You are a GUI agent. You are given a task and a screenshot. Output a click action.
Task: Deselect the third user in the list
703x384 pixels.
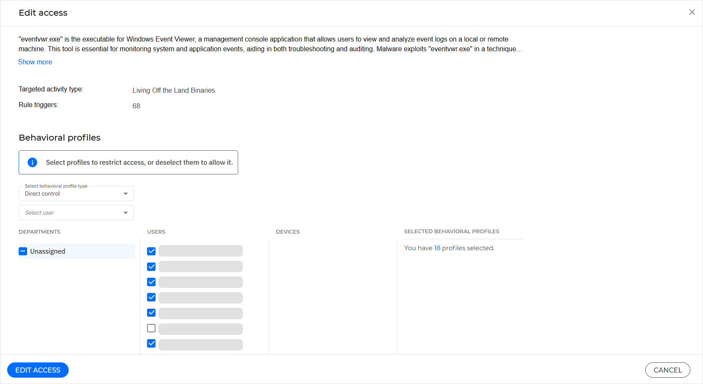(151, 282)
